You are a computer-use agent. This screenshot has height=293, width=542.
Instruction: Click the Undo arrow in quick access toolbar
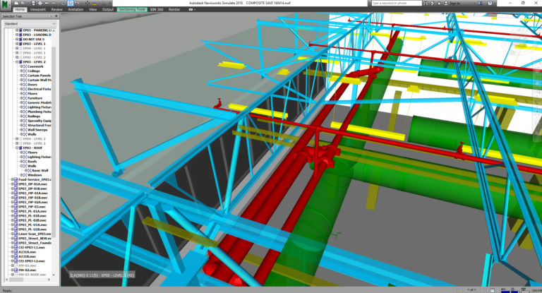(47, 3)
